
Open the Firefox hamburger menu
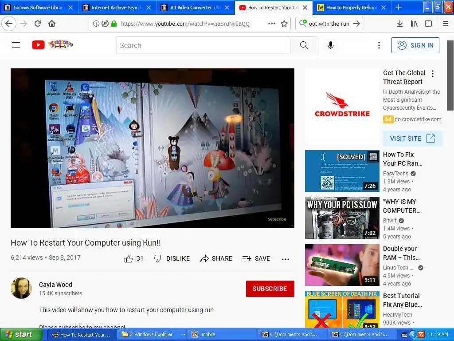point(445,24)
